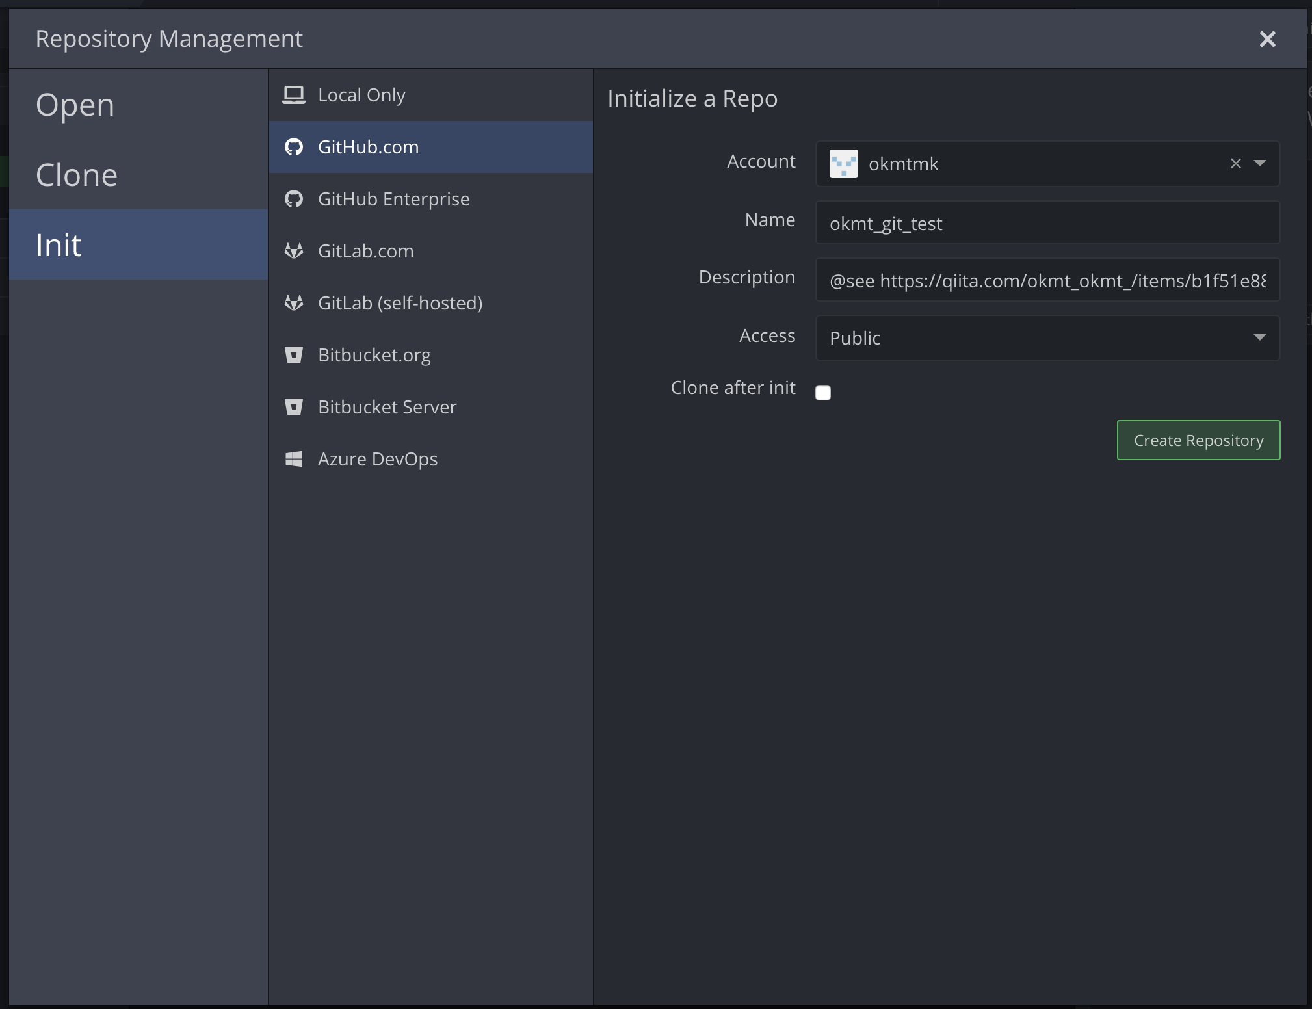1312x1009 pixels.
Task: Select the Bitbucket Server icon
Action: tap(295, 407)
